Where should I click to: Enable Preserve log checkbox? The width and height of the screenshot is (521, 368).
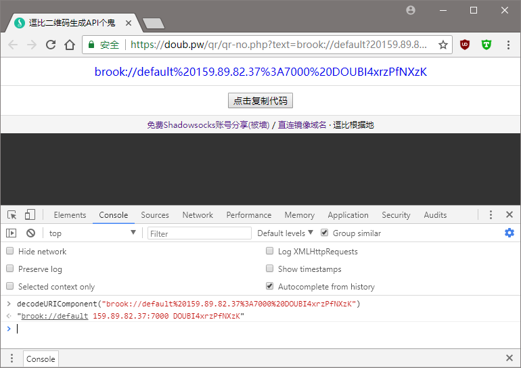click(10, 269)
